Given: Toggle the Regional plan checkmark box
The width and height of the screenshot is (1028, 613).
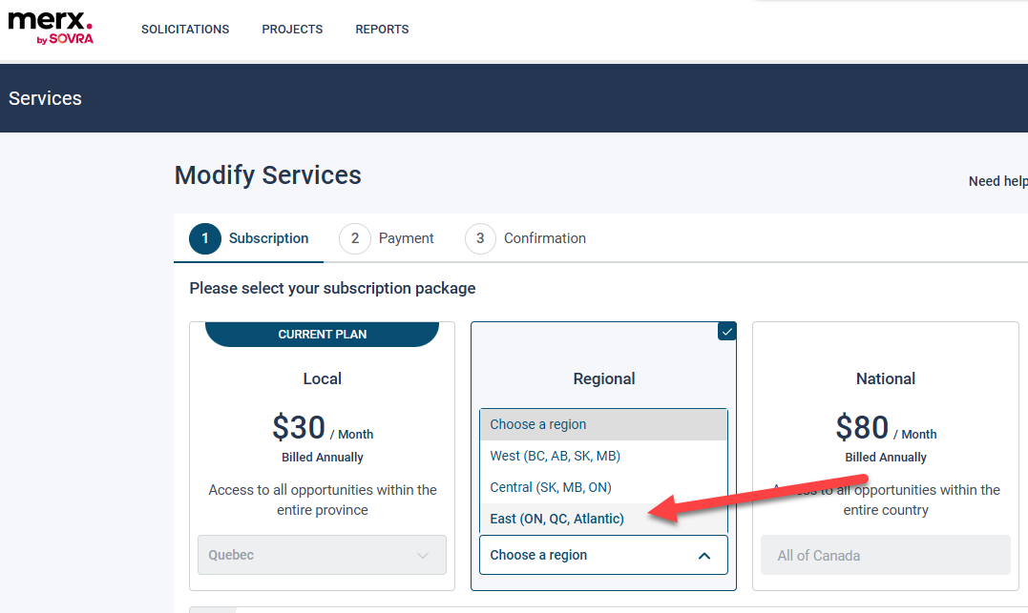Looking at the screenshot, I should pos(726,332).
